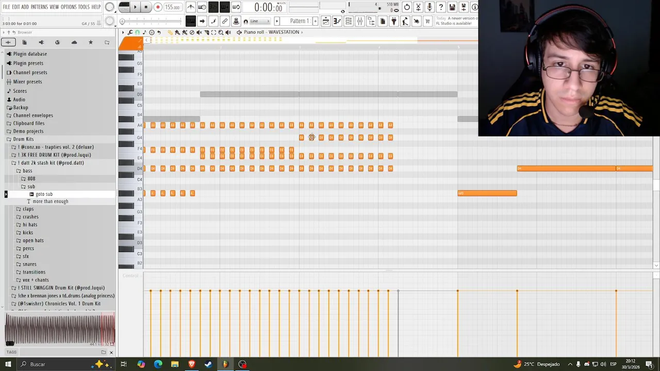Select the piano roll Select tool
The image size is (660, 371).
coord(213,32)
